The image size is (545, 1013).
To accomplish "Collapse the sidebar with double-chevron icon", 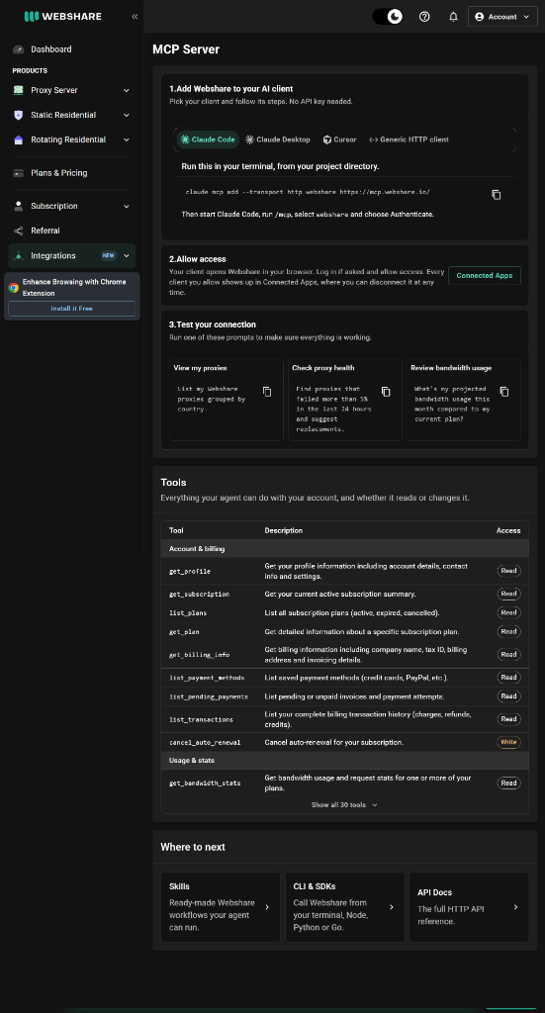I will 135,16.
